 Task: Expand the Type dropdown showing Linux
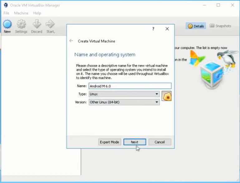(124, 94)
